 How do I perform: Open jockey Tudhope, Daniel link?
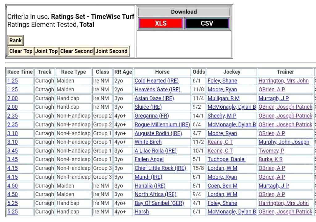coord(227,160)
